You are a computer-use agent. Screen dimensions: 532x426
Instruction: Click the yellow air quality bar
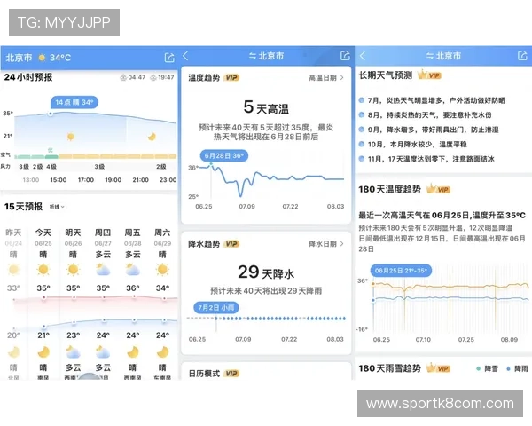point(118,156)
